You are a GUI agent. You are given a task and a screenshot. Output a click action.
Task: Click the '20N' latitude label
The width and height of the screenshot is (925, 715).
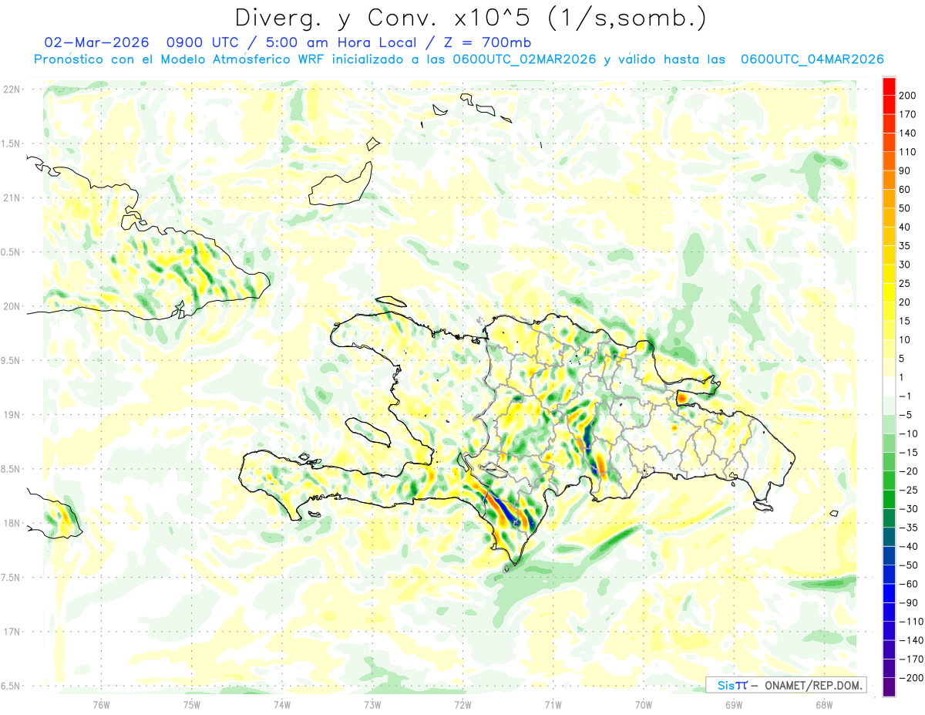tap(11, 306)
